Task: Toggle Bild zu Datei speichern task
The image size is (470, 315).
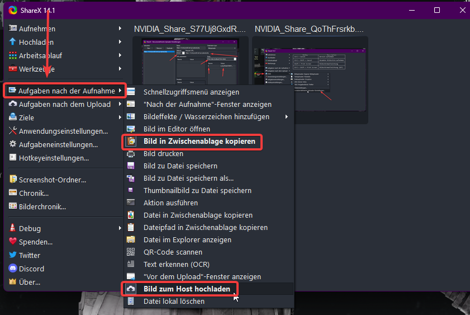Action: (x=180, y=166)
